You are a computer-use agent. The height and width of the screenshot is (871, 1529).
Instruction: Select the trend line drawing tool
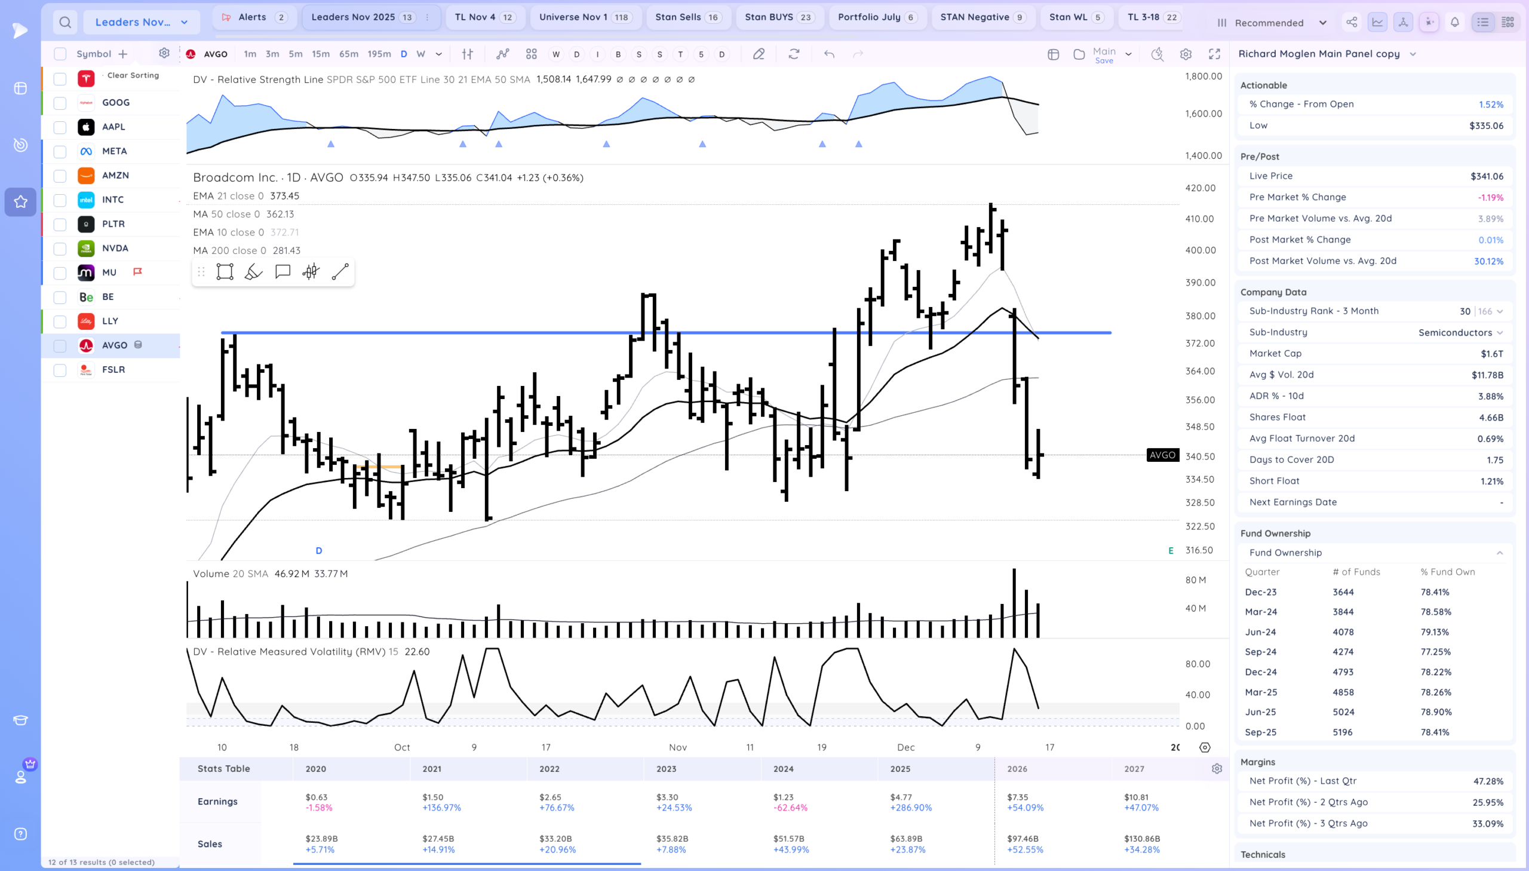point(340,272)
